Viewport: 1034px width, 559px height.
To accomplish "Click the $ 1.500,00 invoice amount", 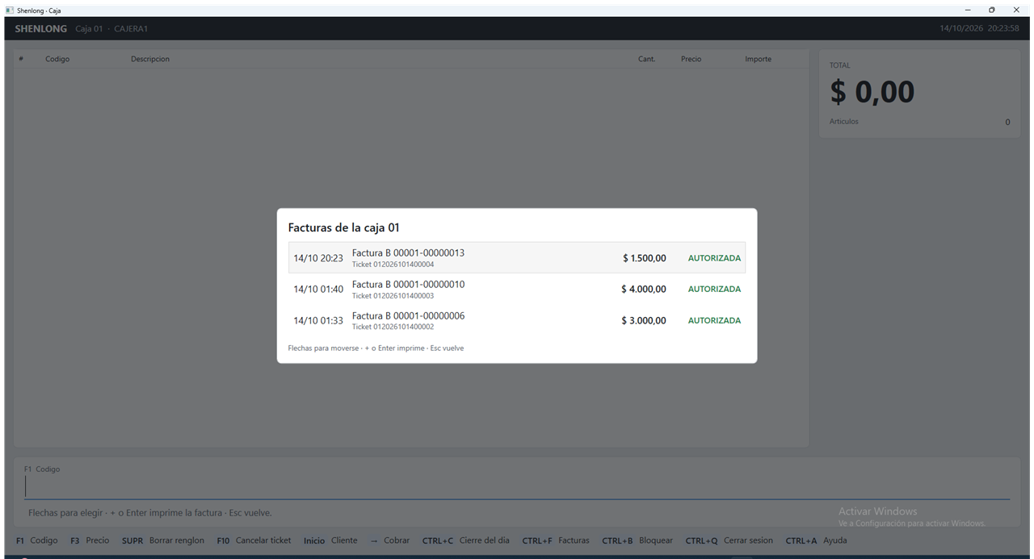I will click(x=644, y=258).
